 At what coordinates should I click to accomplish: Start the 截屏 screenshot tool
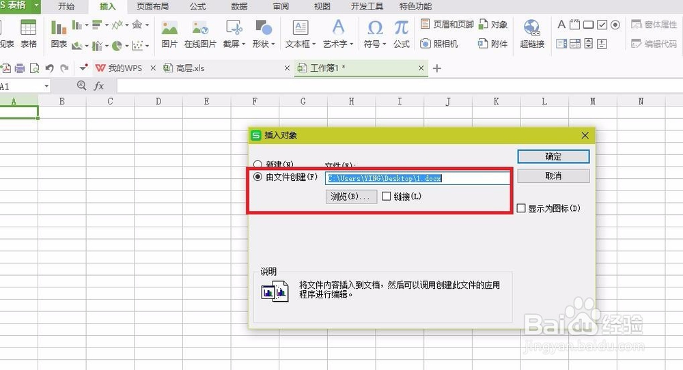234,33
